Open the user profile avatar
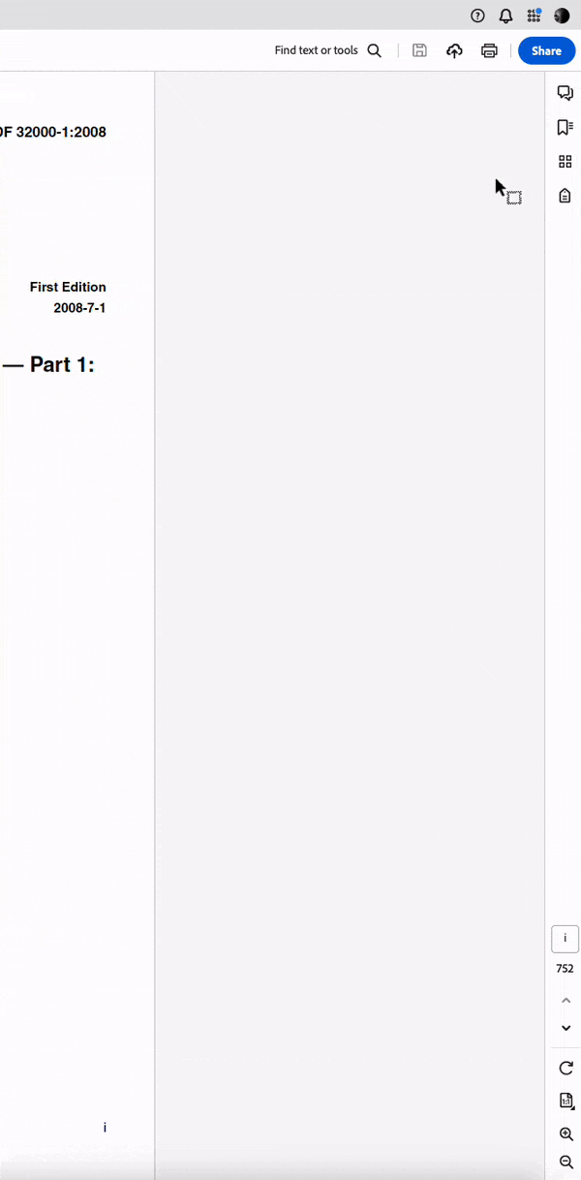The height and width of the screenshot is (1180, 581). (x=562, y=16)
